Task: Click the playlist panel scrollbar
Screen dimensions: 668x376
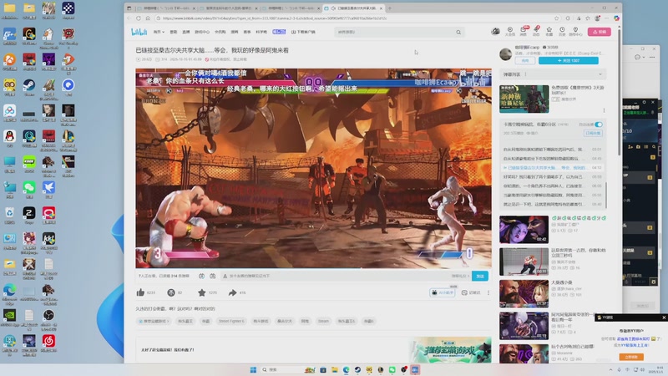Action: (605, 196)
